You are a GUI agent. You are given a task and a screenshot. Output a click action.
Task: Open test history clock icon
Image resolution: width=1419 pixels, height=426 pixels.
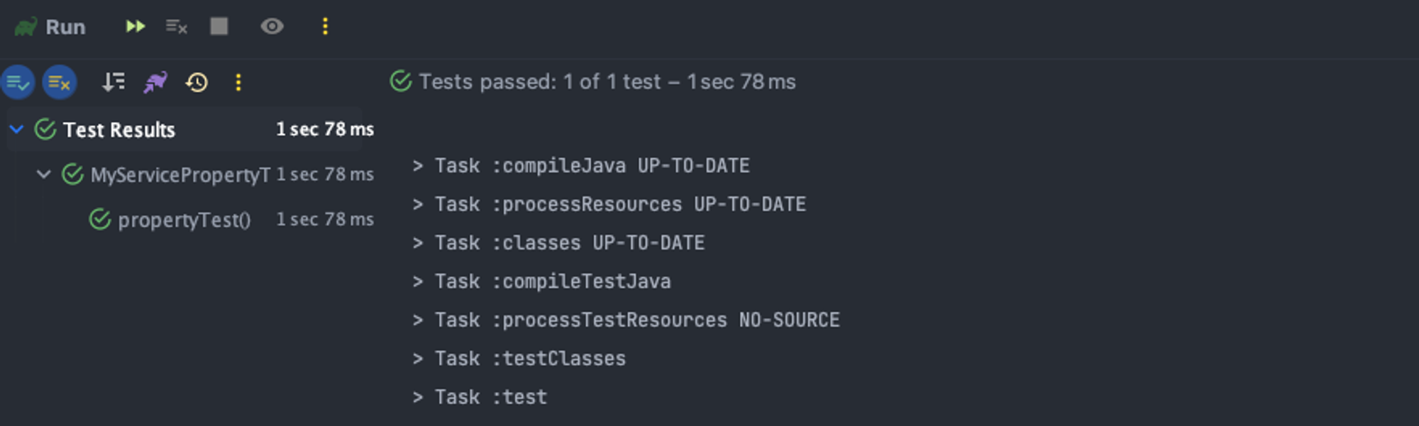point(197,82)
